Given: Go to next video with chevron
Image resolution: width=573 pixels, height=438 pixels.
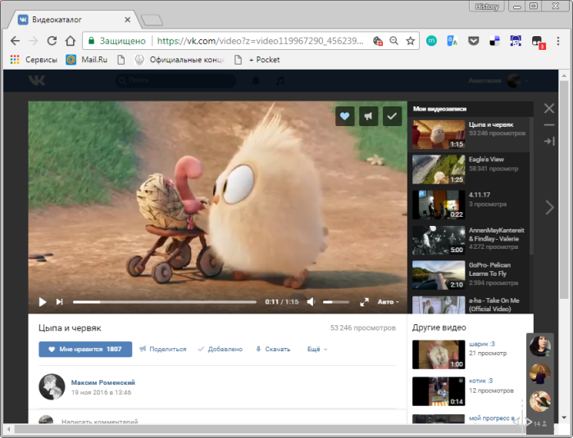Looking at the screenshot, I should (549, 207).
